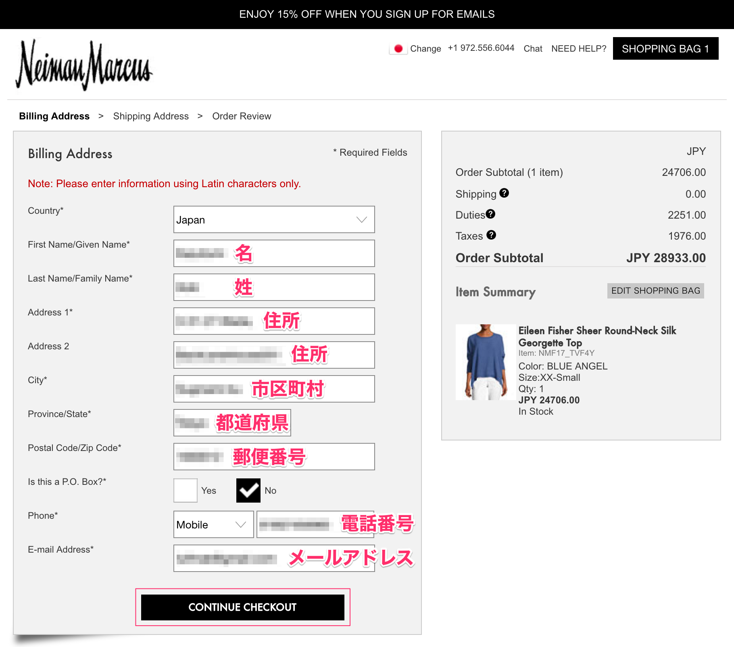Click the Shipping help question mark icon
The height and width of the screenshot is (647, 734).
(504, 194)
